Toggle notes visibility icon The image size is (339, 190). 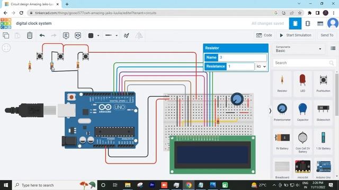pos(78,35)
